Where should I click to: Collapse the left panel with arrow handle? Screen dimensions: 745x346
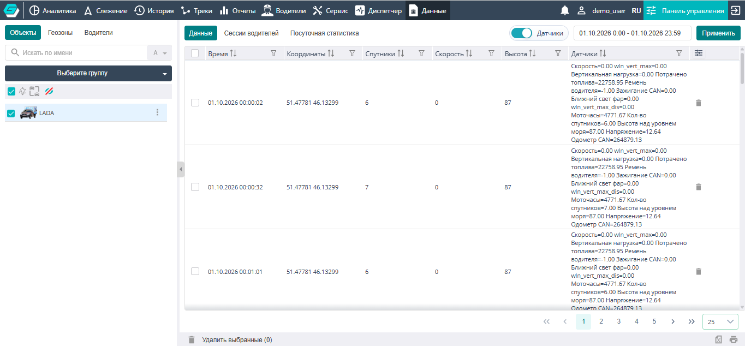click(181, 169)
